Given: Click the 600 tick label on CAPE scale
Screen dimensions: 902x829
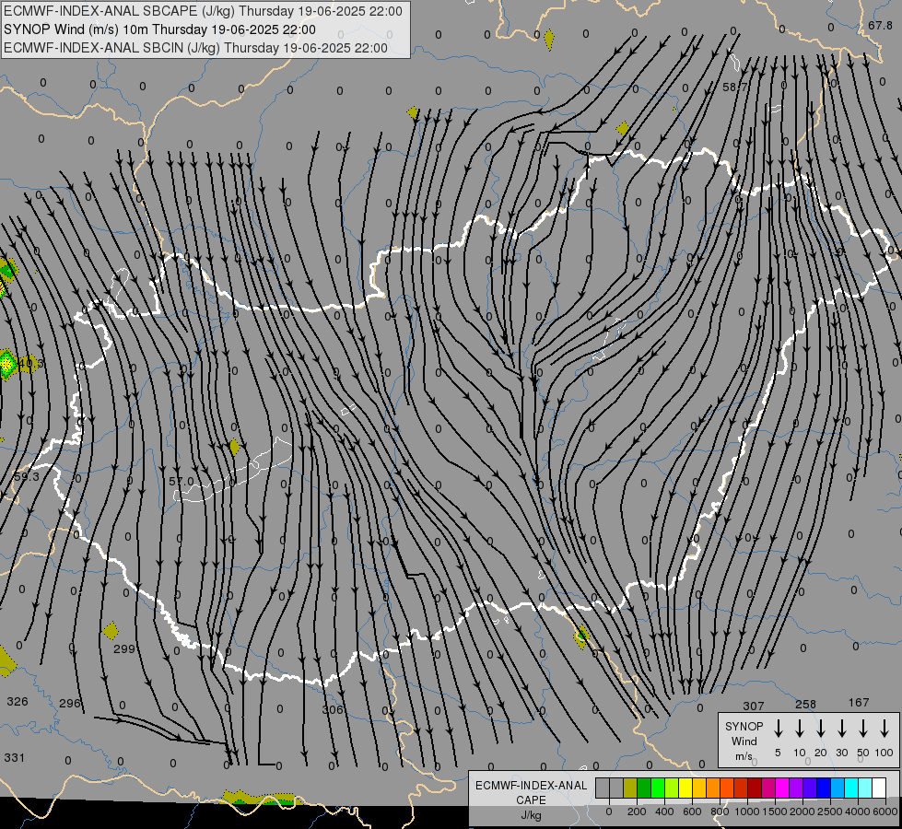Looking at the screenshot, I should point(692,811).
